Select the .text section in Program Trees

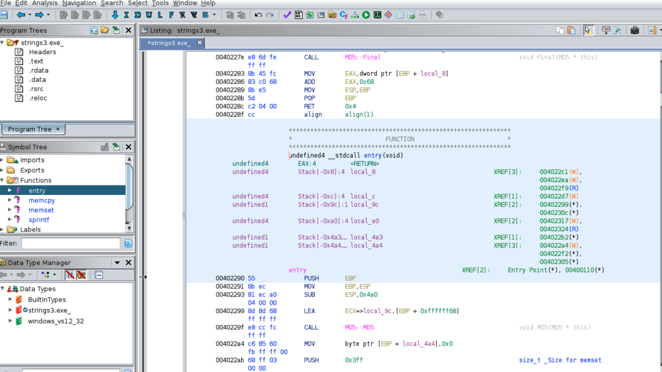(36, 61)
